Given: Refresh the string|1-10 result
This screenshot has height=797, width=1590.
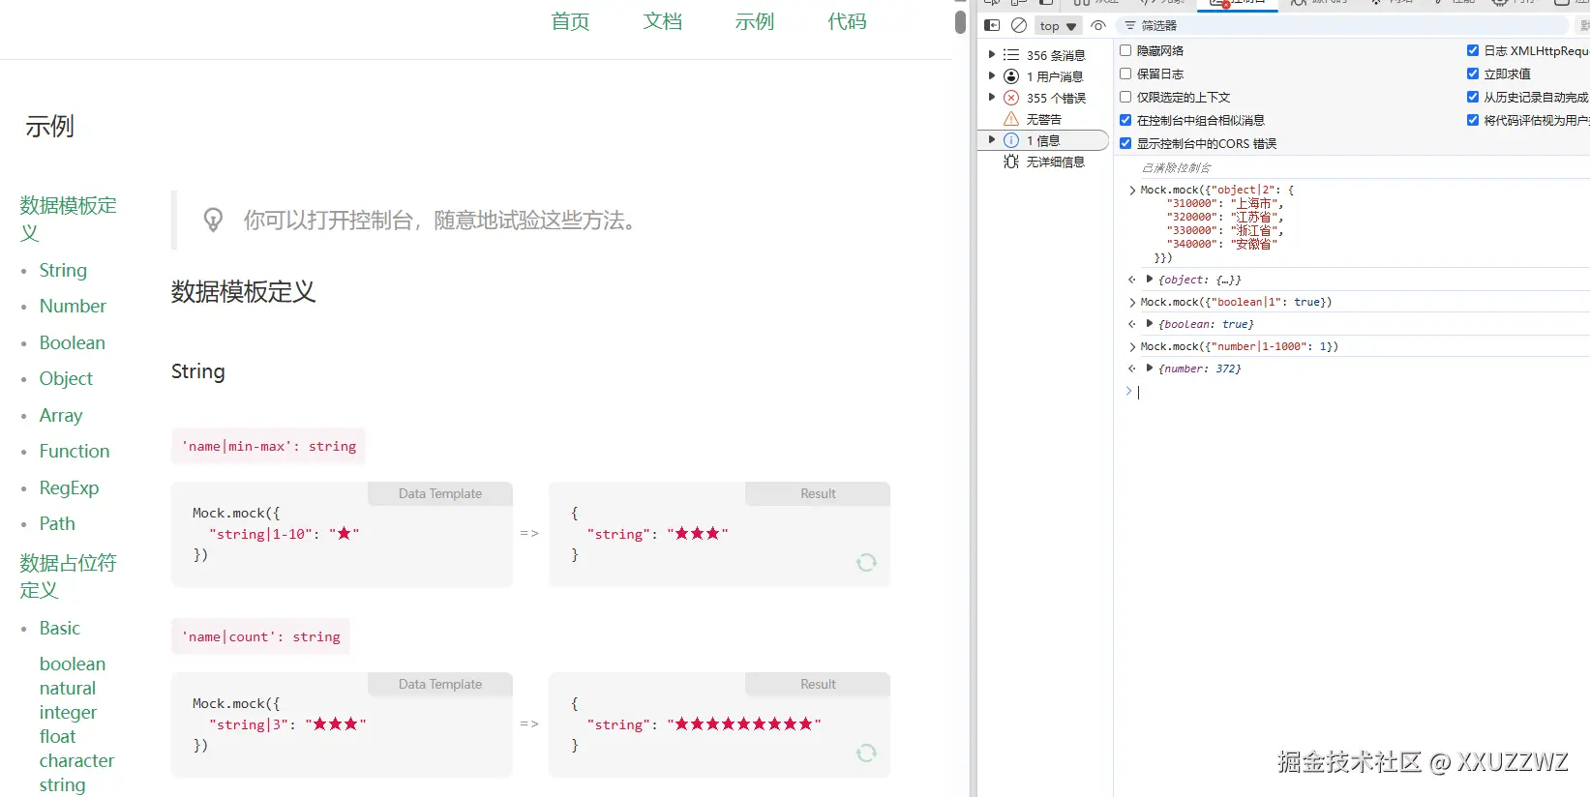Looking at the screenshot, I should (866, 562).
